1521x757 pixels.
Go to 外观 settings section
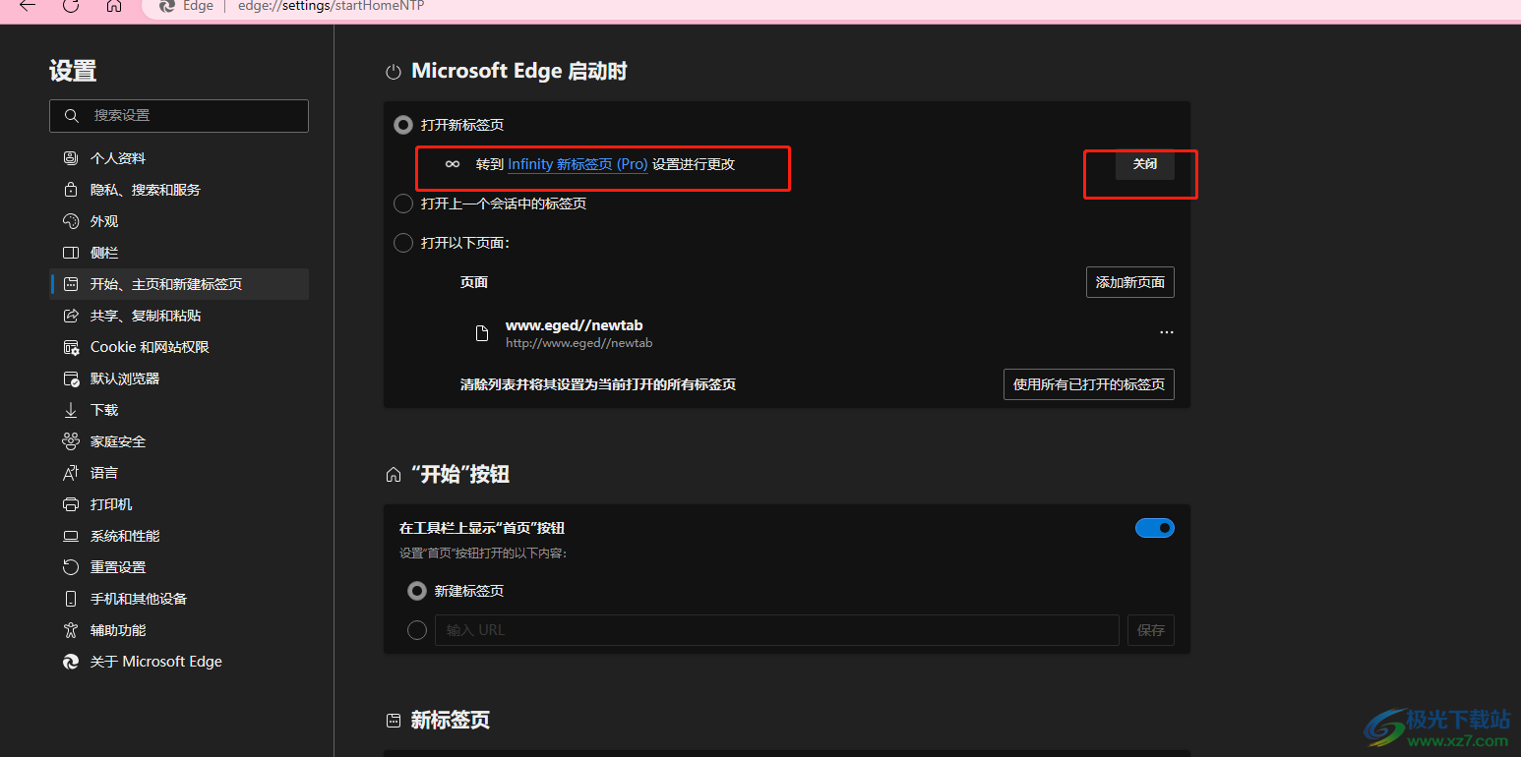179,221
